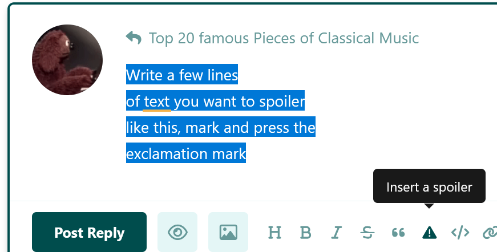This screenshot has height=252, width=497.
Task: Click the line "exclamation mark"
Action: pos(186,153)
